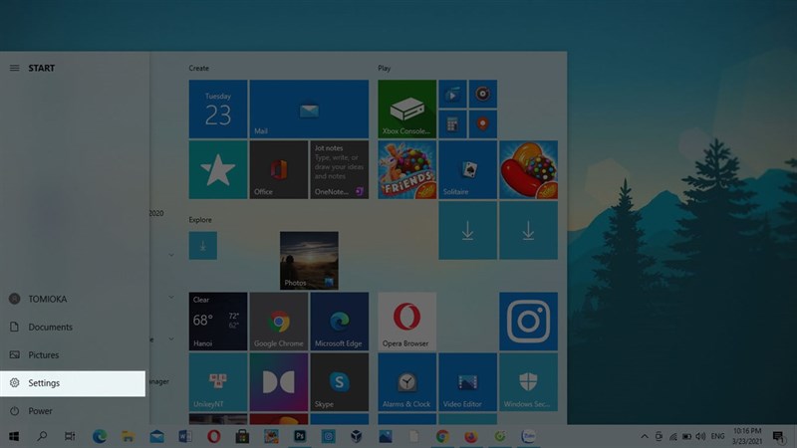Open the Xbox Console tile
Screen dimensions: 797x448
pyautogui.click(x=407, y=110)
